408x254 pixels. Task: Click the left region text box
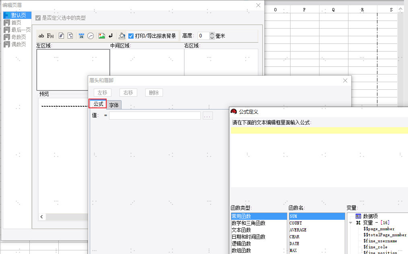coord(73,70)
